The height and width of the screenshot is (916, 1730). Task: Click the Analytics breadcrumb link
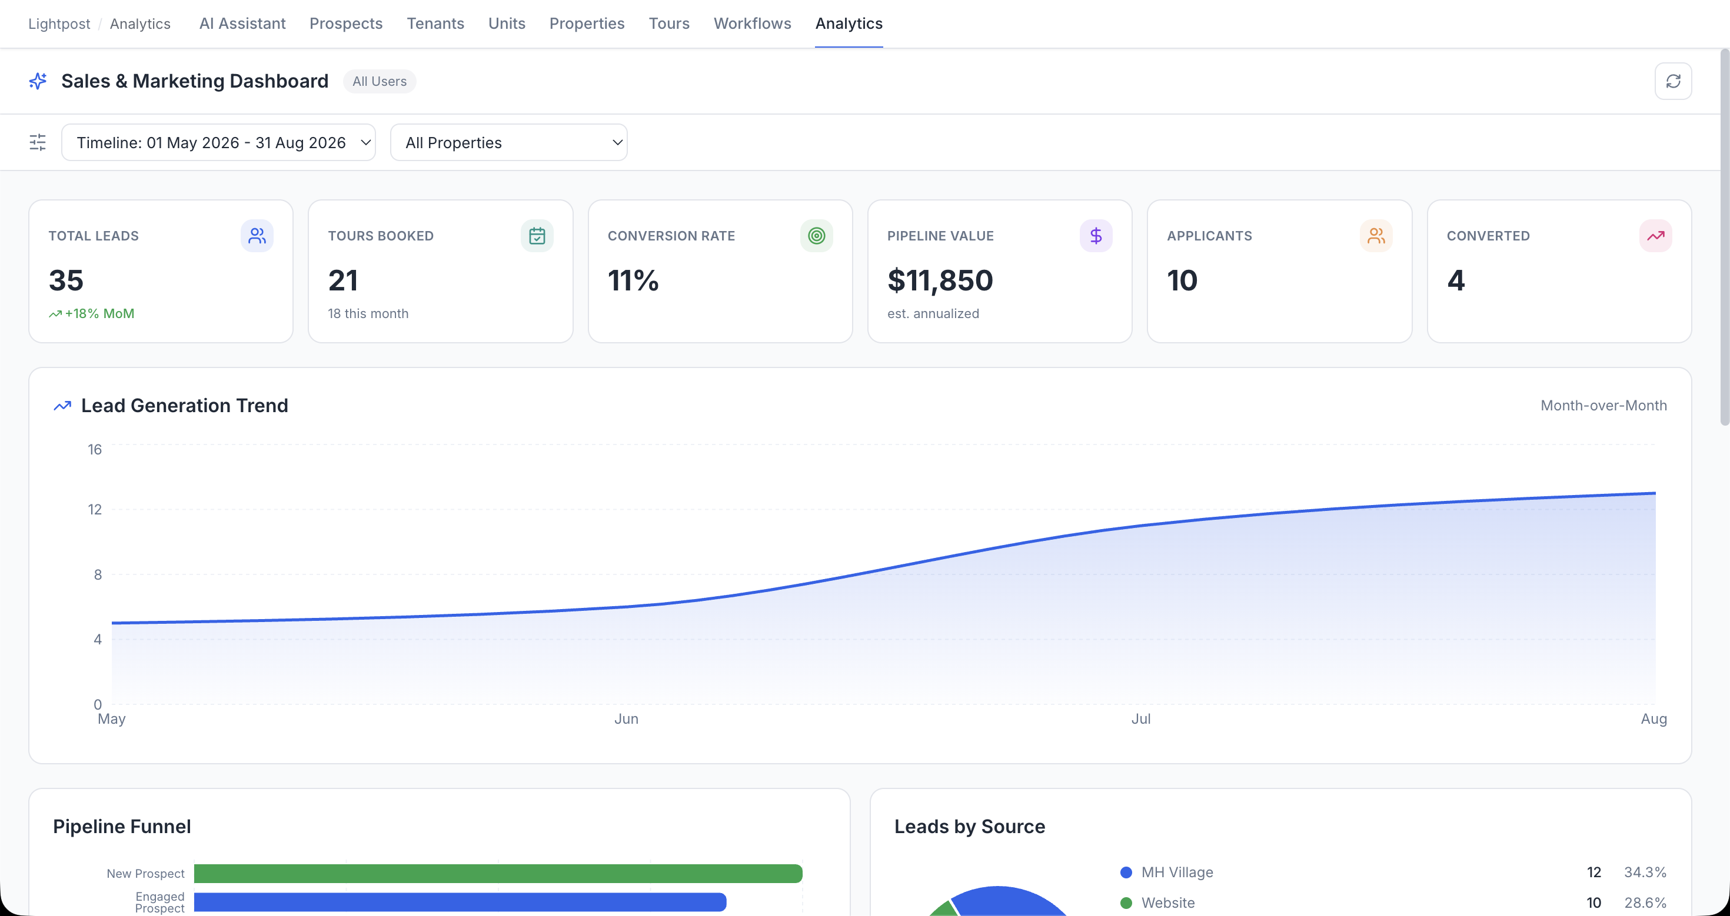tap(141, 24)
